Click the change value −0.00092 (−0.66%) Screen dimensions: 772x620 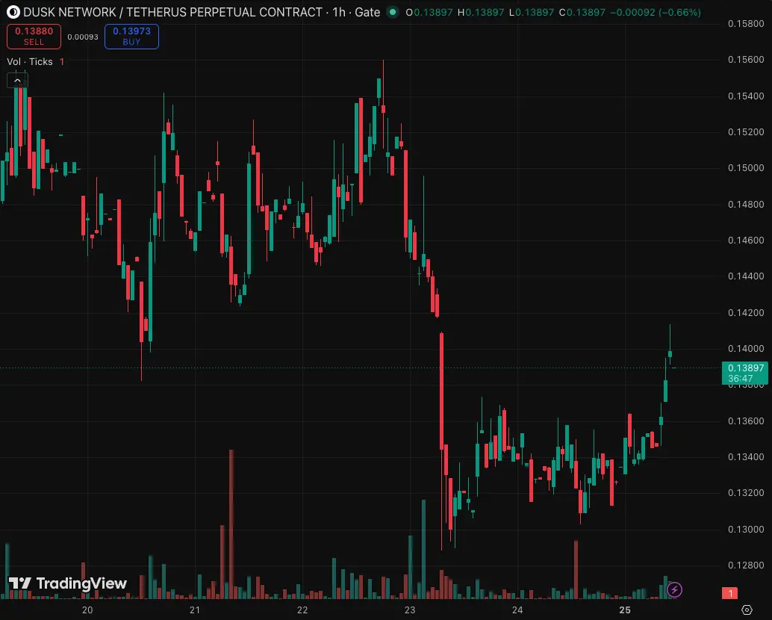click(x=656, y=12)
